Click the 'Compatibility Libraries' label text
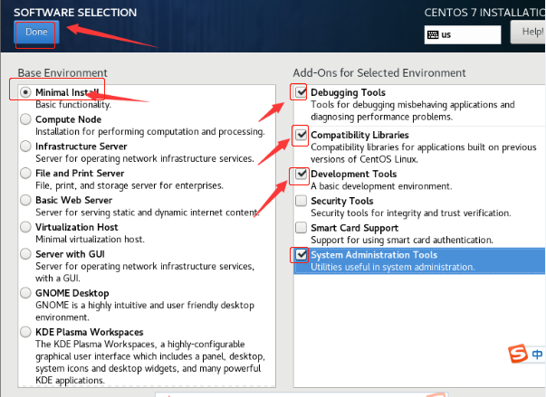The image size is (546, 397). coord(359,135)
